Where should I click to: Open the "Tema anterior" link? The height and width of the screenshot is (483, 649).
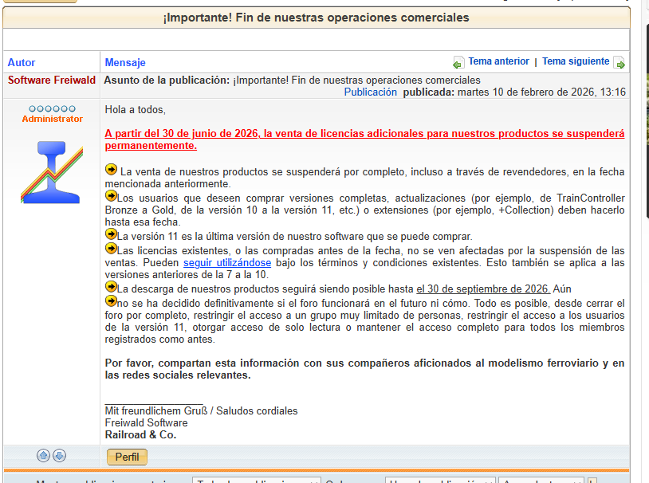click(498, 61)
